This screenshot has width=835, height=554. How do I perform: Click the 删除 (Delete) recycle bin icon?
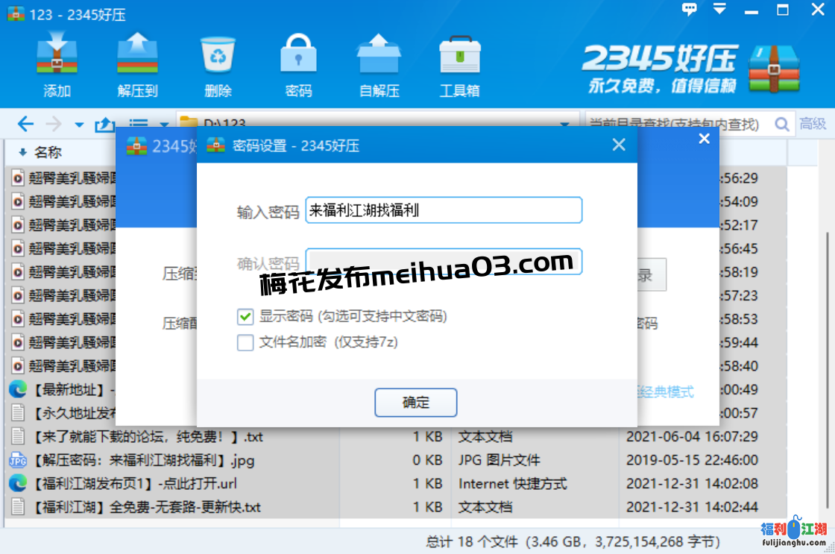coord(218,64)
